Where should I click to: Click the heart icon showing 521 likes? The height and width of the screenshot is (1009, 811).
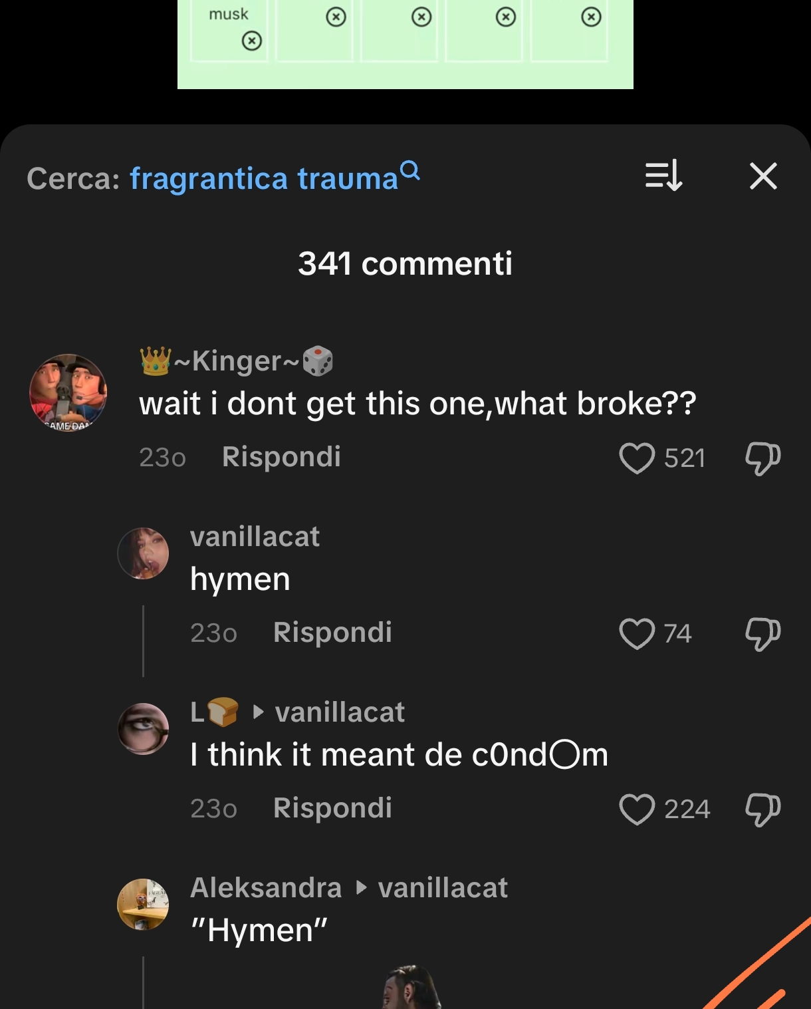point(637,458)
